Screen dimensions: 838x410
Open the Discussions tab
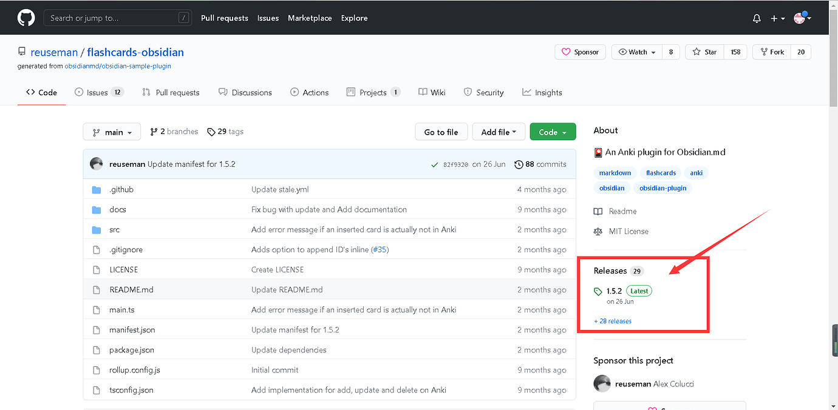click(x=245, y=93)
